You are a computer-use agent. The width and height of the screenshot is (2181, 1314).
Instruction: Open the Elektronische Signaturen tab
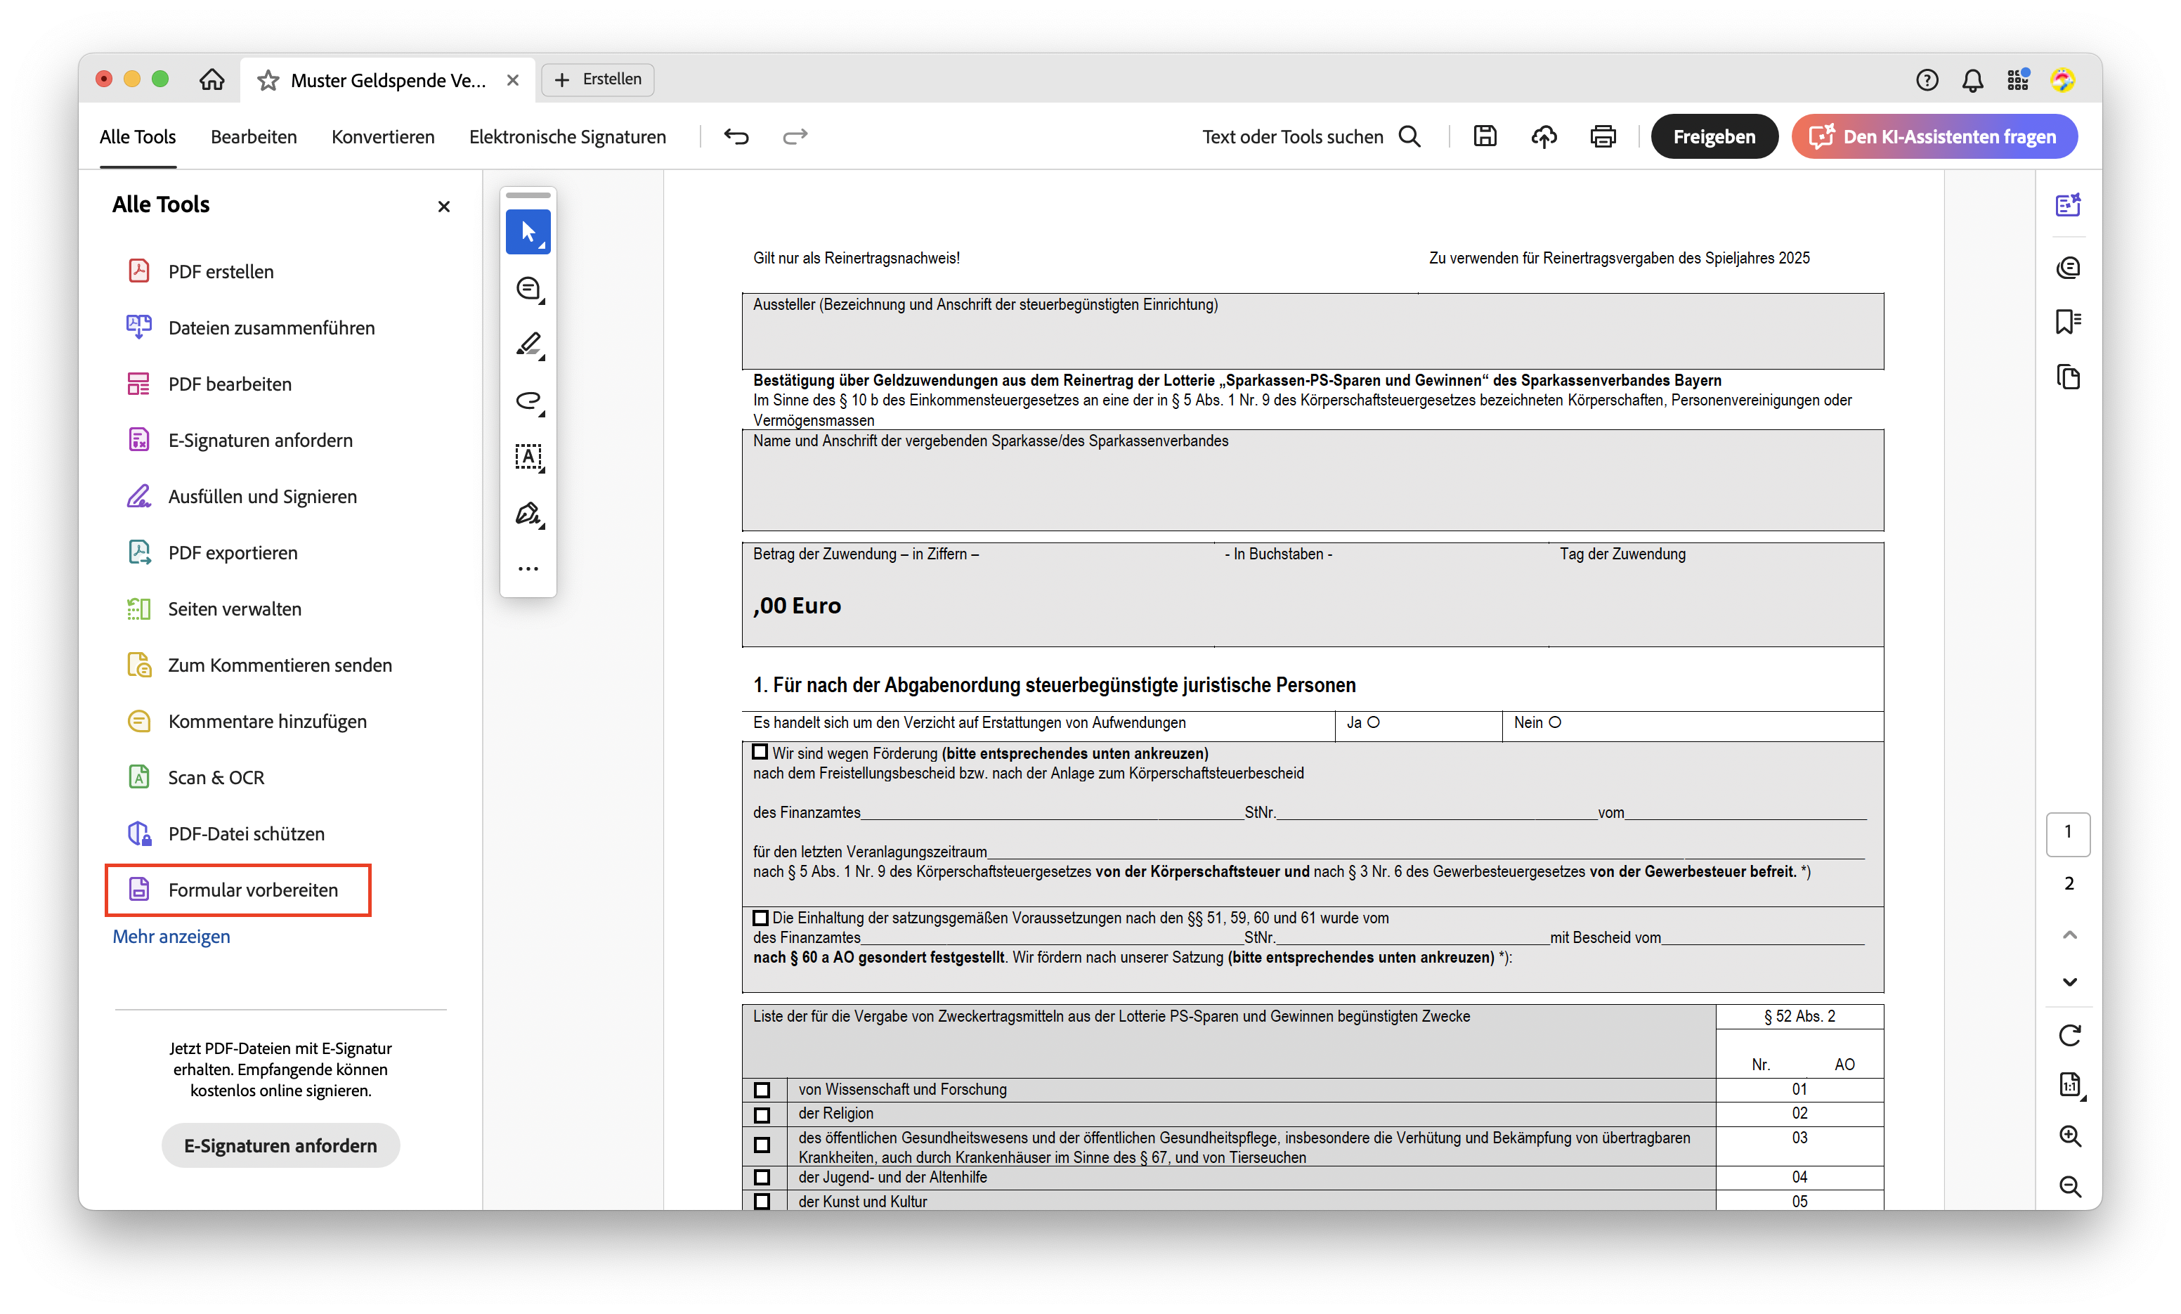566,136
